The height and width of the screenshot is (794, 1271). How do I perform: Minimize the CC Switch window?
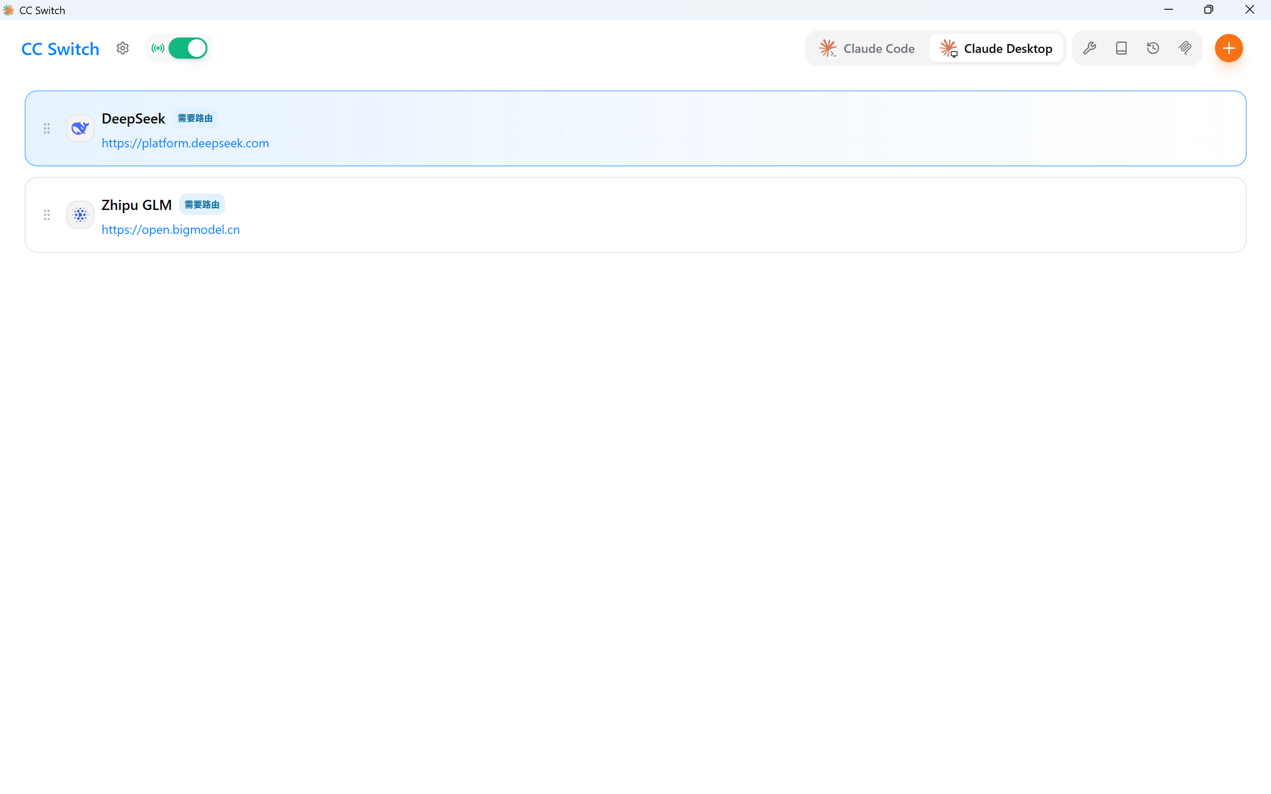pyautogui.click(x=1169, y=9)
